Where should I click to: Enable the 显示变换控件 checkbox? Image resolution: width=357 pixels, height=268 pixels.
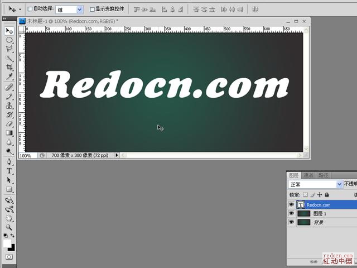click(x=93, y=9)
